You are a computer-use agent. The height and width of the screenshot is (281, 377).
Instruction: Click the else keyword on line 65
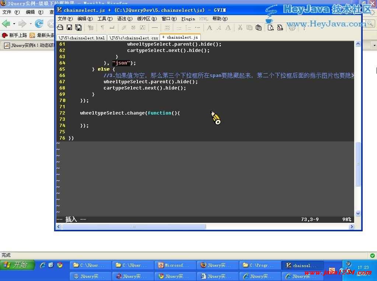coord(104,69)
